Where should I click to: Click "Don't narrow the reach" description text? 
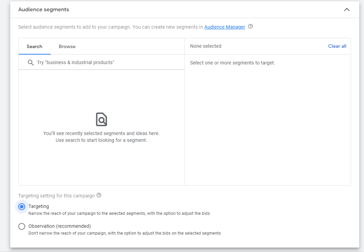(125, 233)
